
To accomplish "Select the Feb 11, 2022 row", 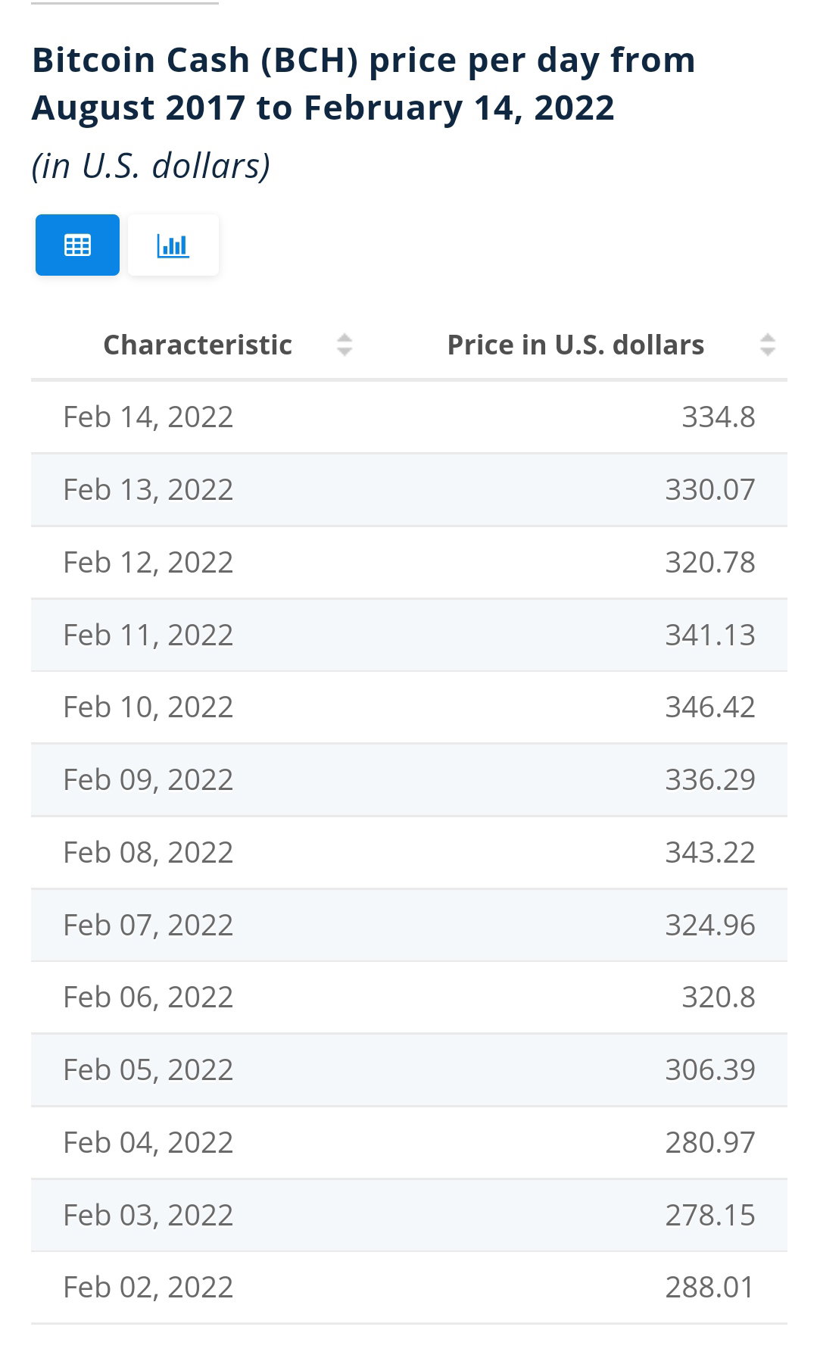I will [409, 635].
